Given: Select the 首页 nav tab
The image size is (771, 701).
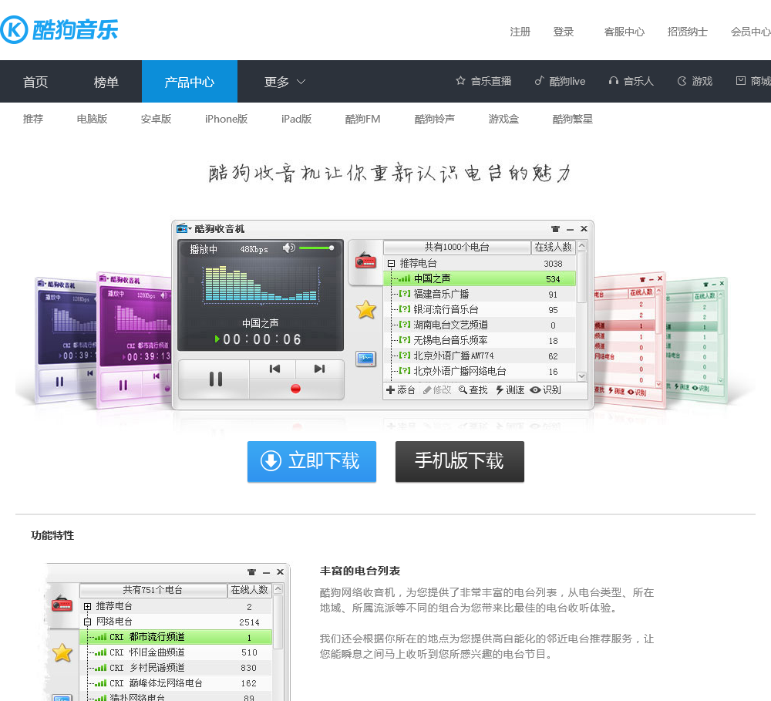Looking at the screenshot, I should point(35,82).
